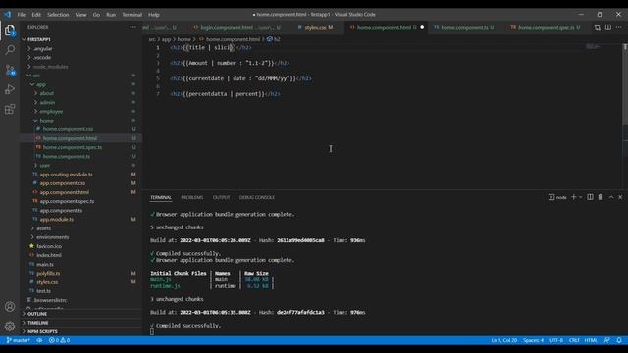Show the PROBLEMS panel tab
Image resolution: width=628 pixels, height=353 pixels.
pos(192,197)
